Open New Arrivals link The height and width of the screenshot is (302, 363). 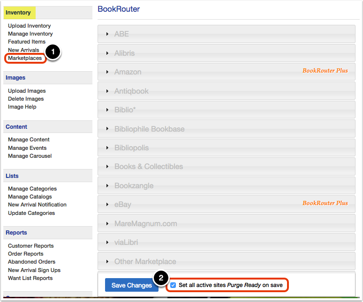[23, 50]
